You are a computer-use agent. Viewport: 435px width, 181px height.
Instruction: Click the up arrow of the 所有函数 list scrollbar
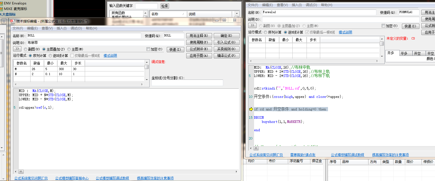[145, 13]
